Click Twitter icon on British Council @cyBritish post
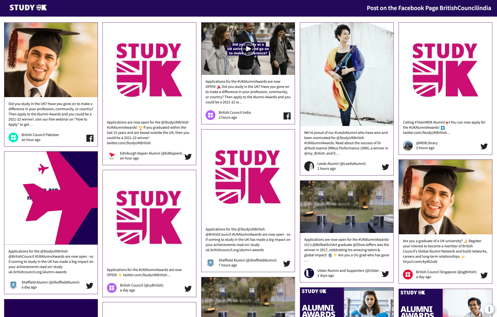Image resolution: width=497 pixels, height=317 pixels. (188, 288)
